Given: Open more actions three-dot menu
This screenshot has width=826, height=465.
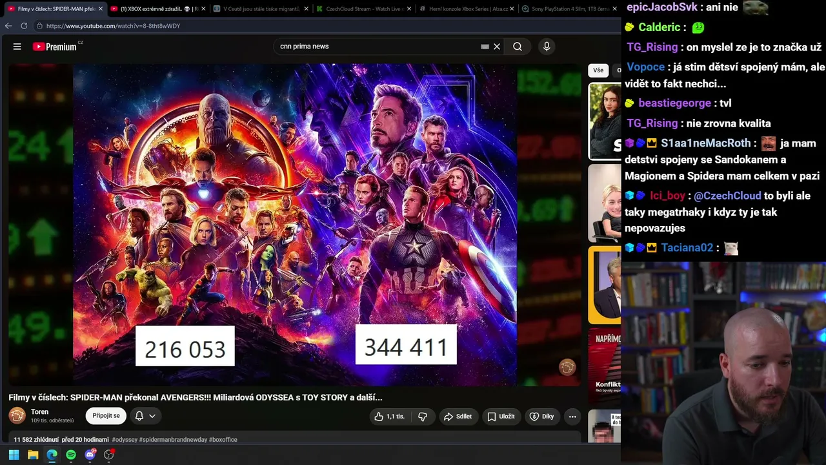Looking at the screenshot, I should click(572, 417).
